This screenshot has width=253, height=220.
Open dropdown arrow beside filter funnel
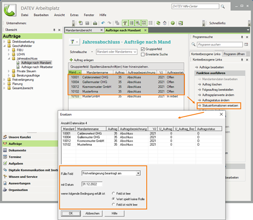[x=77, y=41]
